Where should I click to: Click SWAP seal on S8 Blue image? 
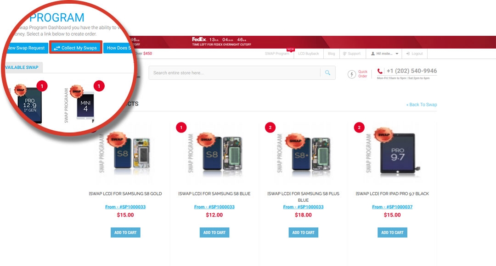(x=206, y=139)
